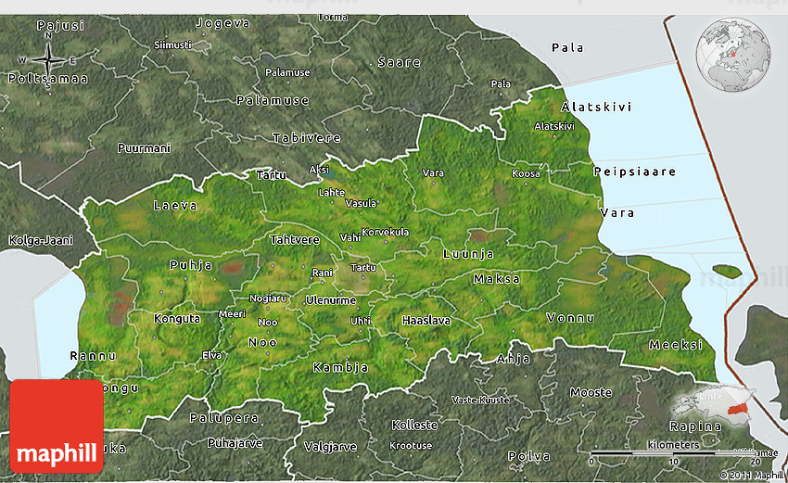Select the Haaslava map label

tap(426, 321)
